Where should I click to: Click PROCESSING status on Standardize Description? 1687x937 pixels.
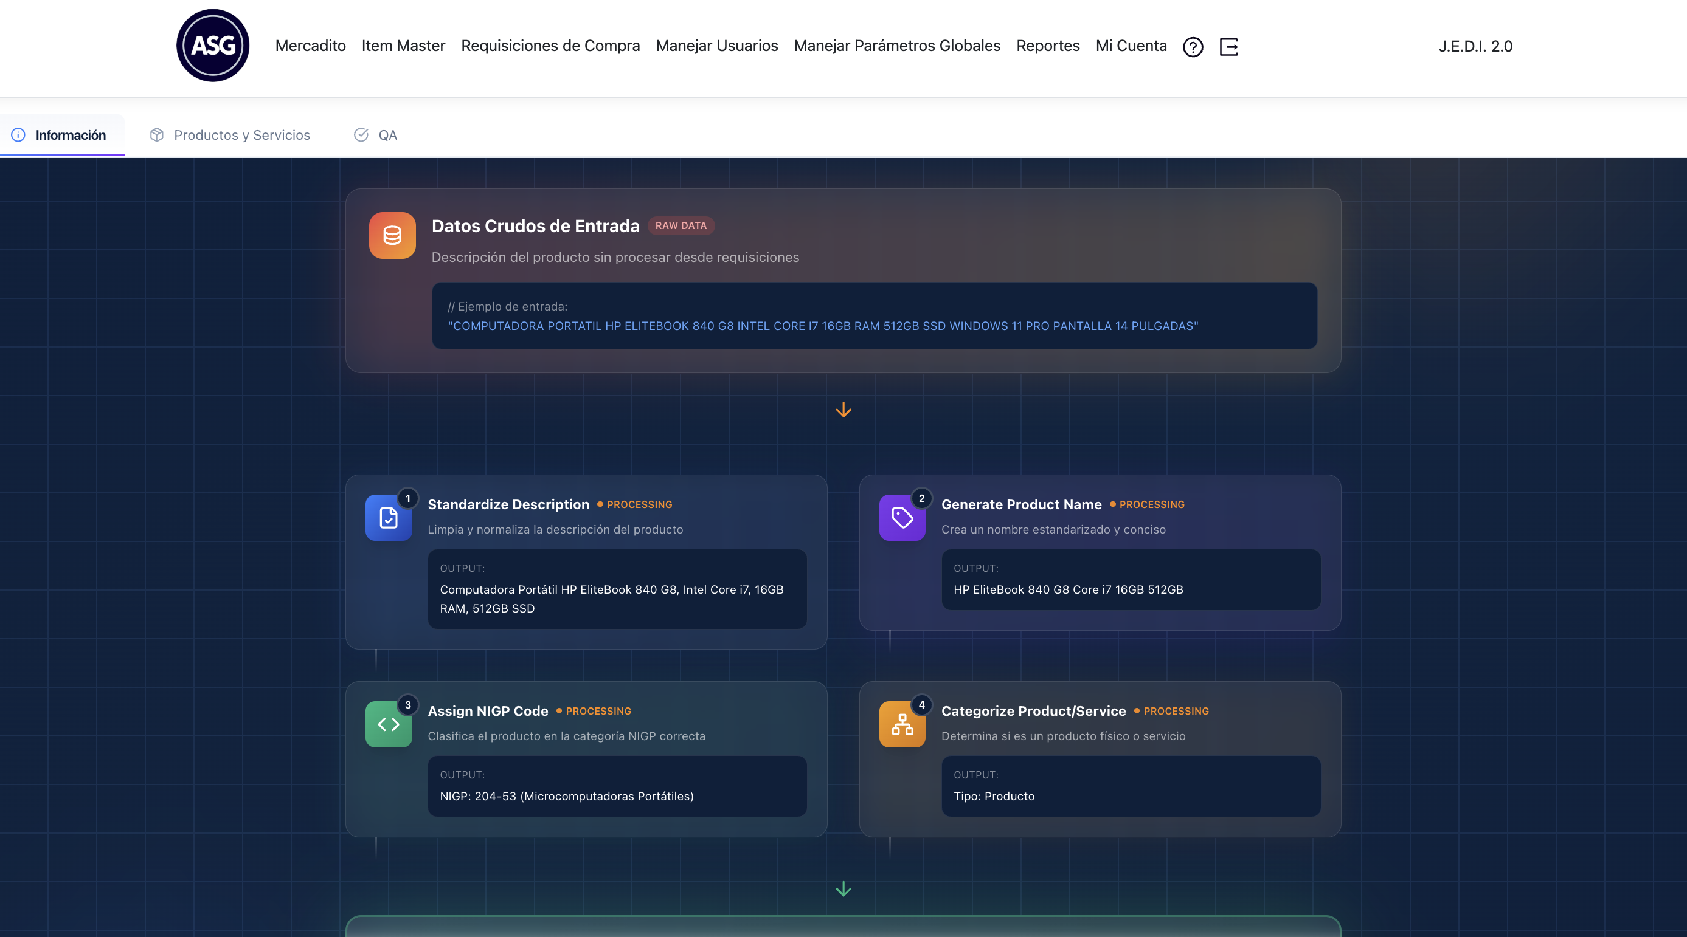tap(634, 504)
